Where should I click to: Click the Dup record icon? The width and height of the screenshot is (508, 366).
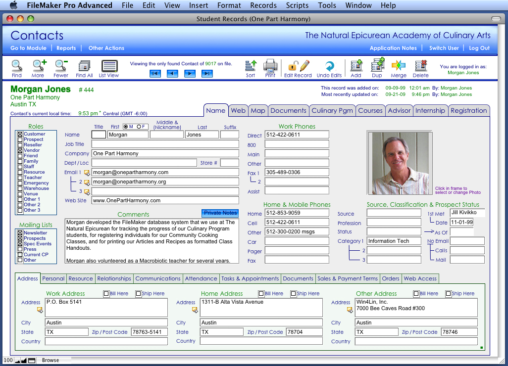click(377, 65)
